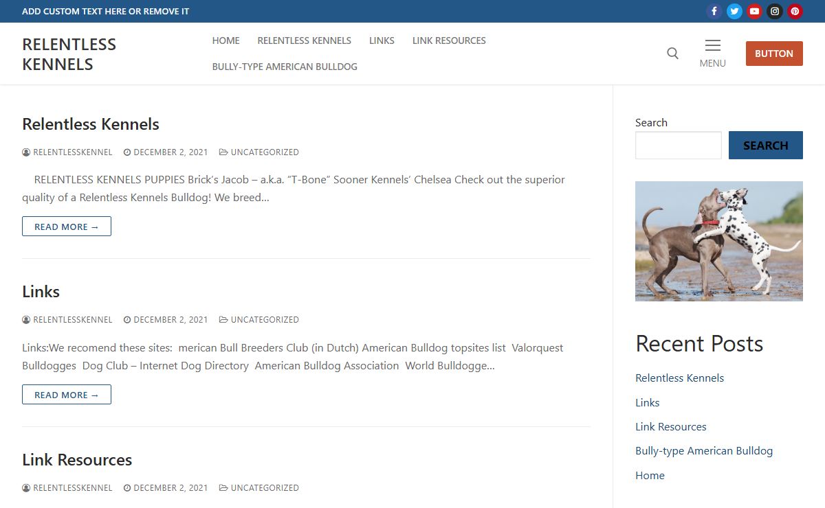Open the YouTube social icon

point(754,11)
